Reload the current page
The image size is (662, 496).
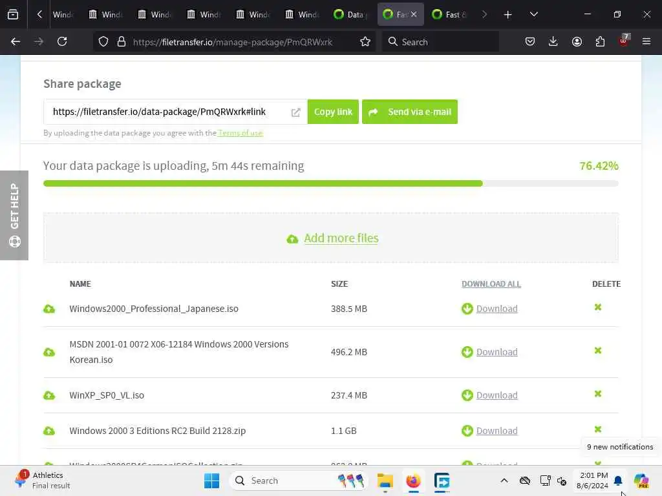coord(62,41)
